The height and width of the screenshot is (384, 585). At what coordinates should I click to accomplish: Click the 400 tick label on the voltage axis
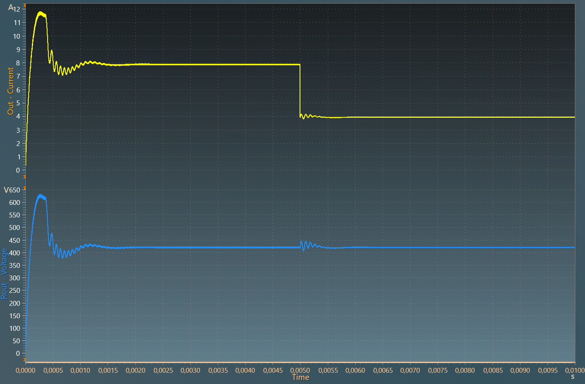coord(15,253)
